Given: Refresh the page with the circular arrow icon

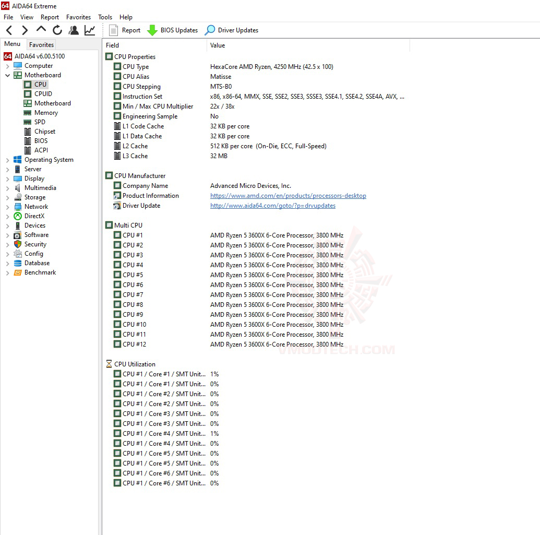Looking at the screenshot, I should pos(57,30).
